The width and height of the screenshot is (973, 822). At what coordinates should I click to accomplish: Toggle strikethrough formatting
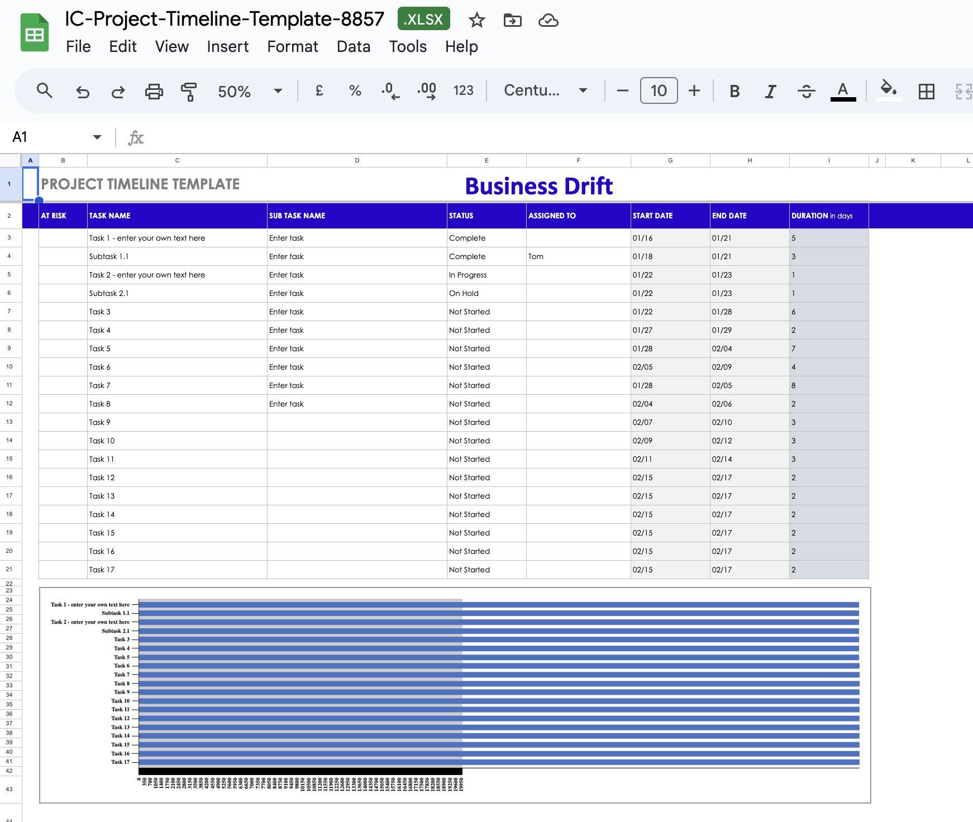(x=806, y=91)
